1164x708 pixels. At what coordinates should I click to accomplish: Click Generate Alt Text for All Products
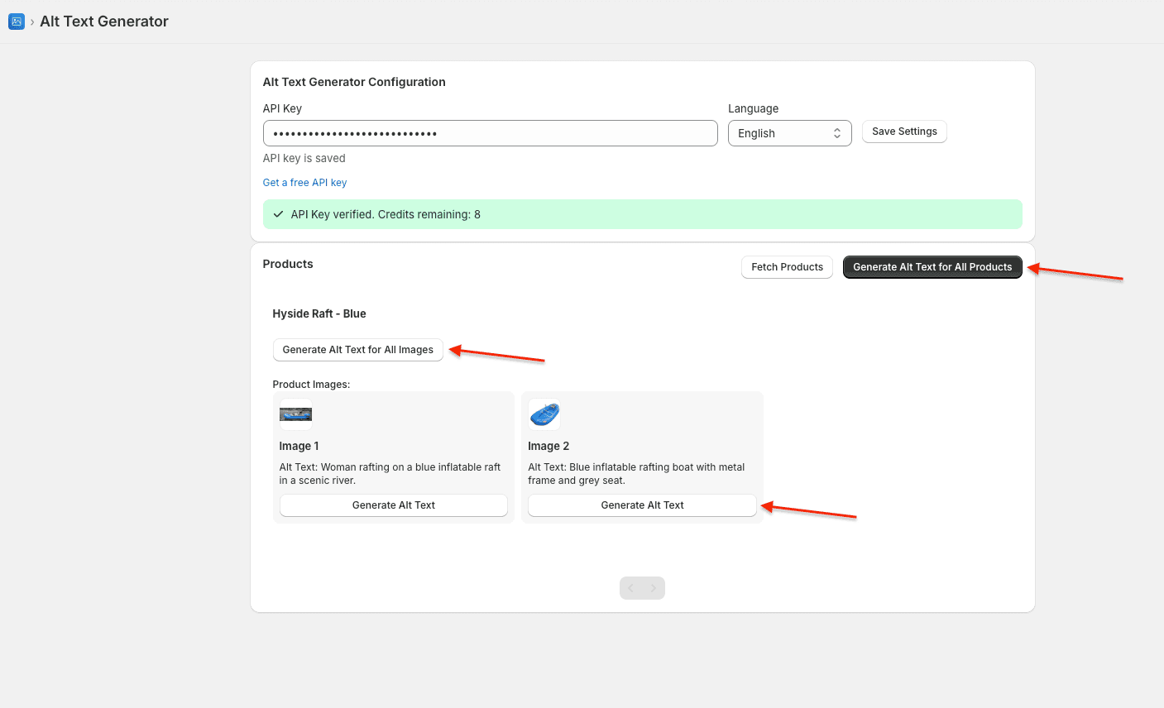pos(932,266)
